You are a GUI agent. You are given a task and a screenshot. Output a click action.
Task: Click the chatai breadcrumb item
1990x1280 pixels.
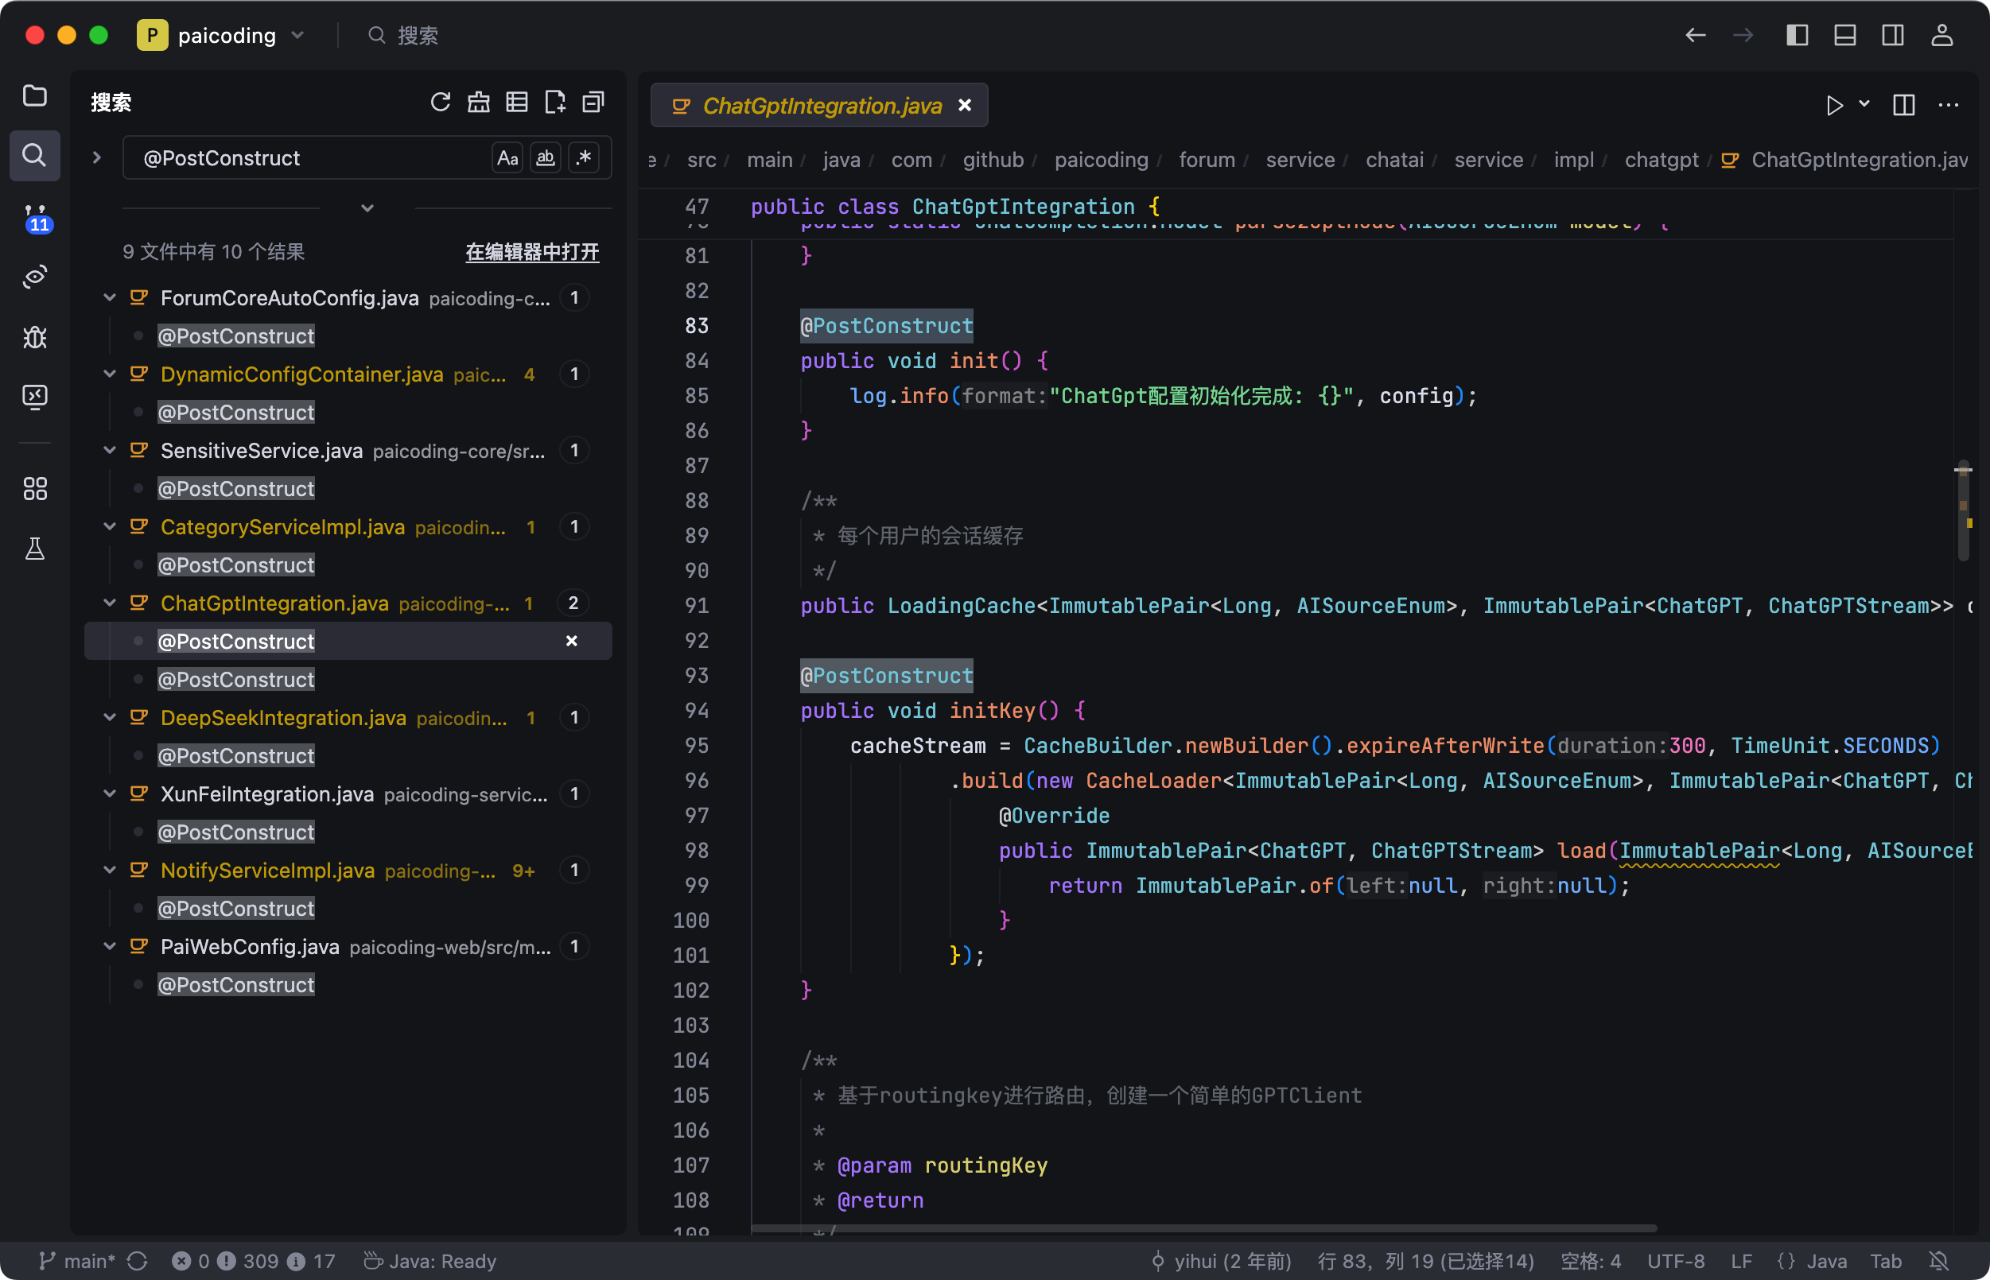(x=1393, y=160)
